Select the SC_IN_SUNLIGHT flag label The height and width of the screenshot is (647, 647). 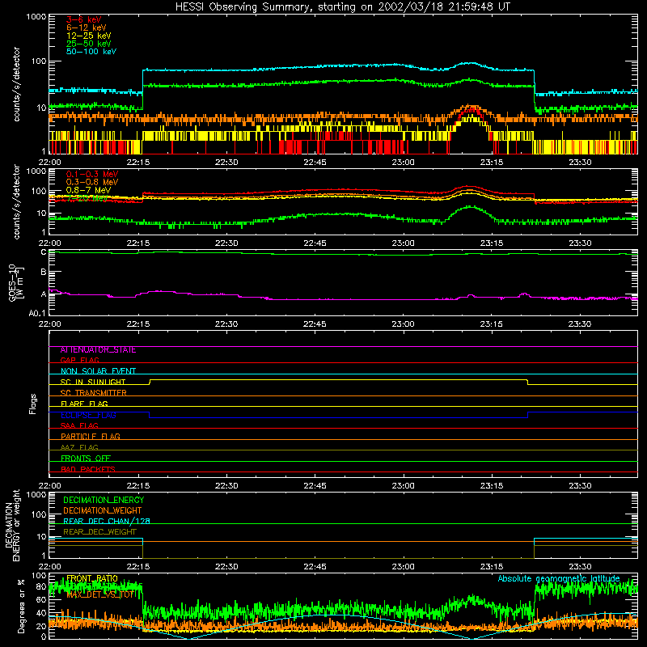[93, 382]
